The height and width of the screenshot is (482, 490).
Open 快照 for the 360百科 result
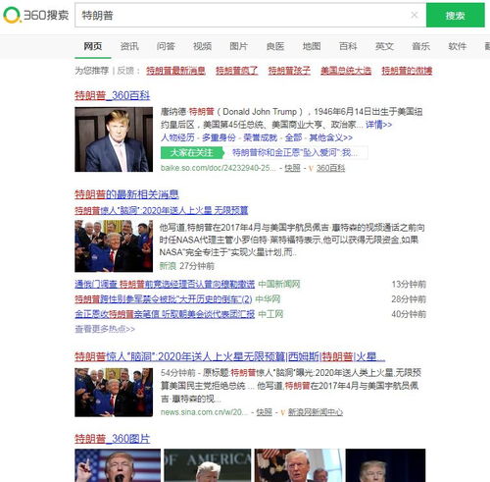[292, 168]
